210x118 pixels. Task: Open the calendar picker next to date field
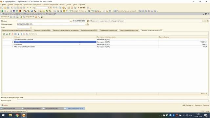tap(88, 21)
